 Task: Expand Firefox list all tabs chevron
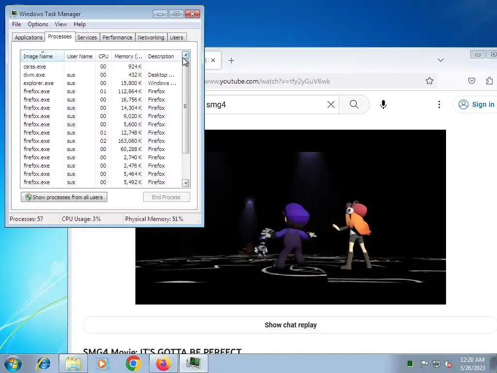tap(441, 60)
